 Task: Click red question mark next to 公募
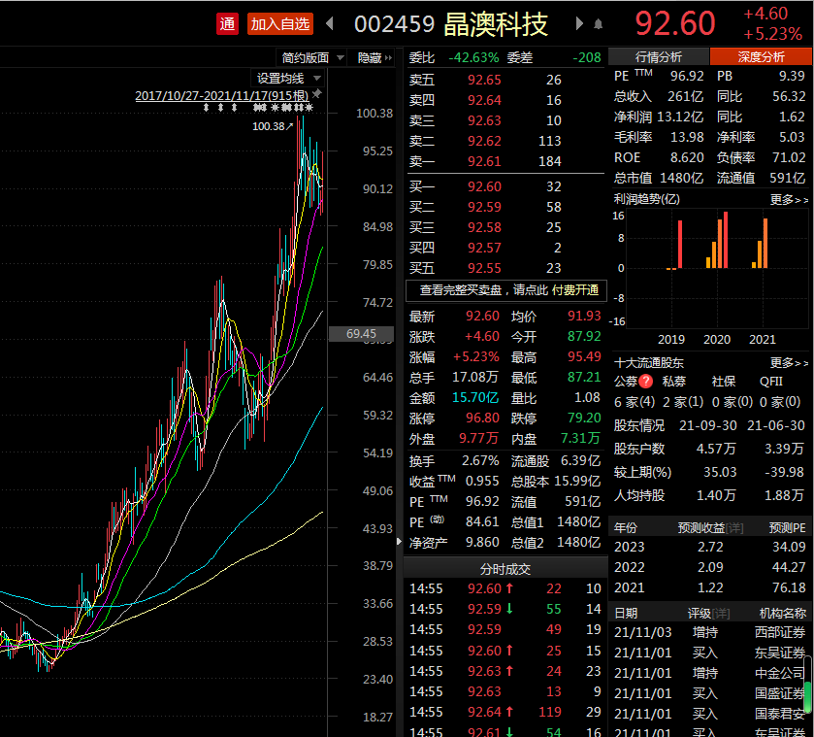pyautogui.click(x=645, y=382)
